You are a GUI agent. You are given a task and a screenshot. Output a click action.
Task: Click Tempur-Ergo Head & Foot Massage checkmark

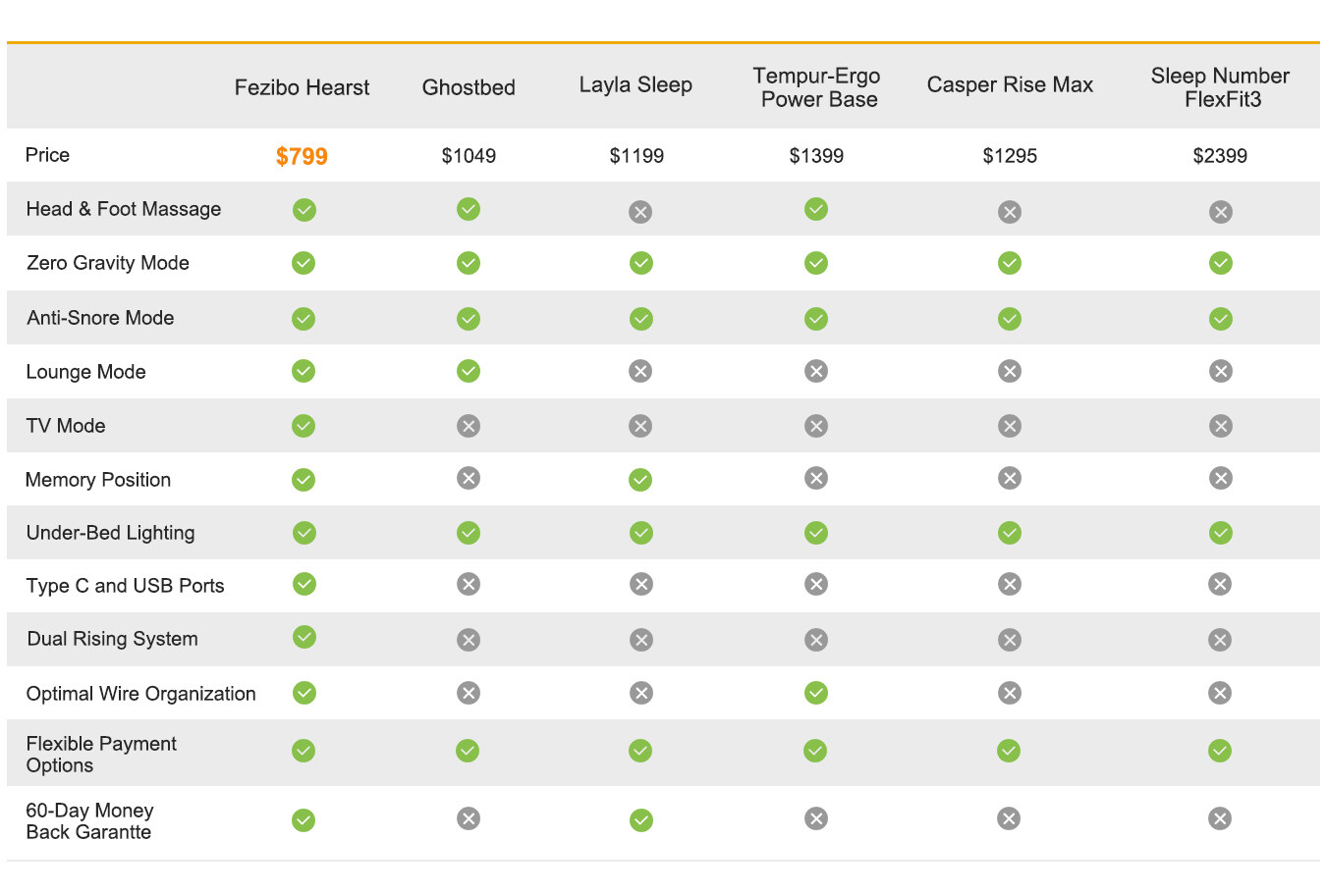point(816,209)
